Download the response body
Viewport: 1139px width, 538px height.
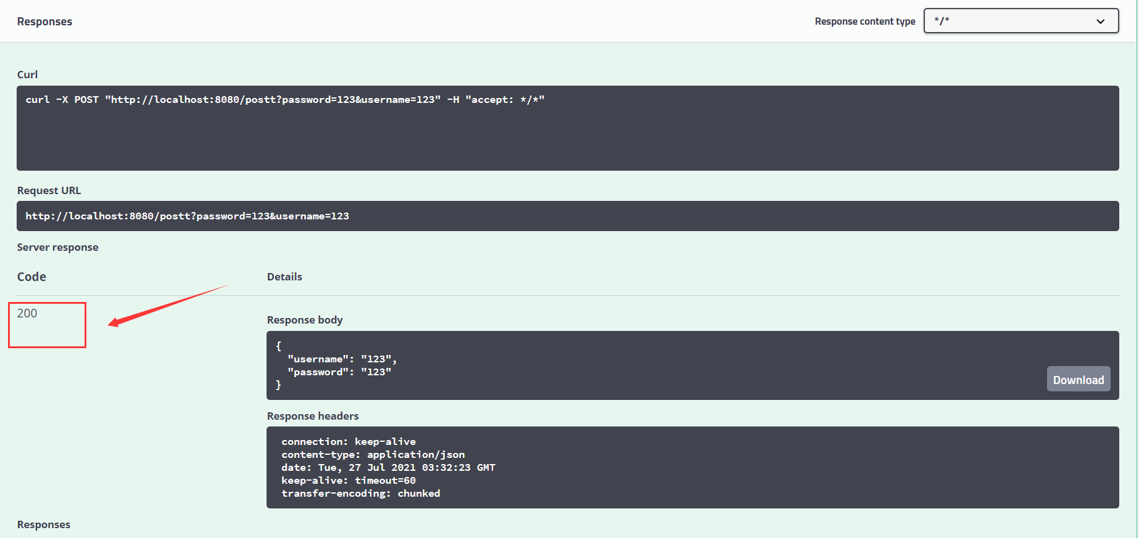click(1079, 380)
